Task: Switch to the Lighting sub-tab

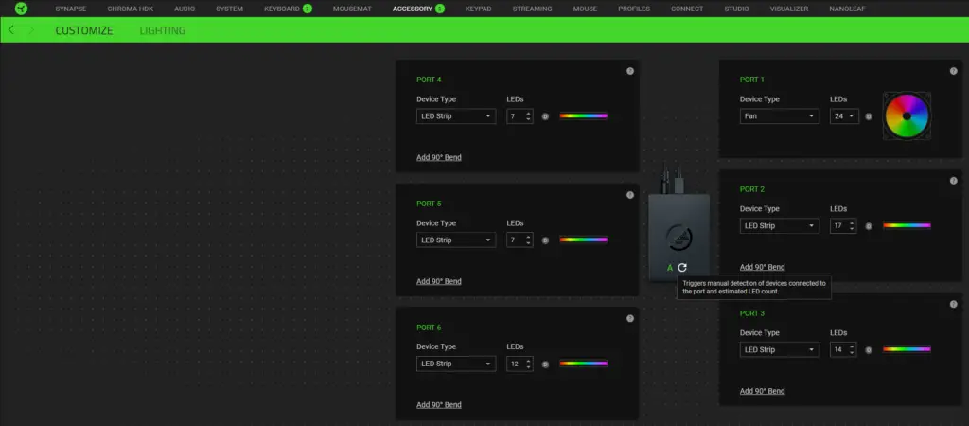Action: tap(163, 30)
